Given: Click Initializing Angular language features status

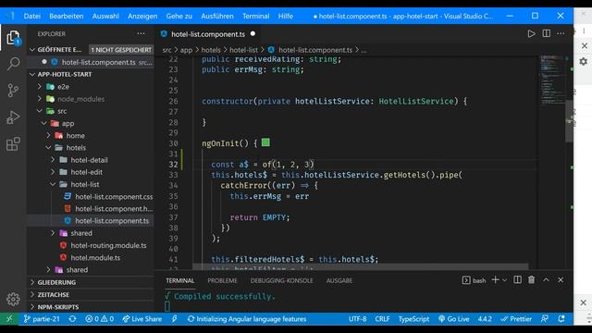Looking at the screenshot, I should (247, 318).
